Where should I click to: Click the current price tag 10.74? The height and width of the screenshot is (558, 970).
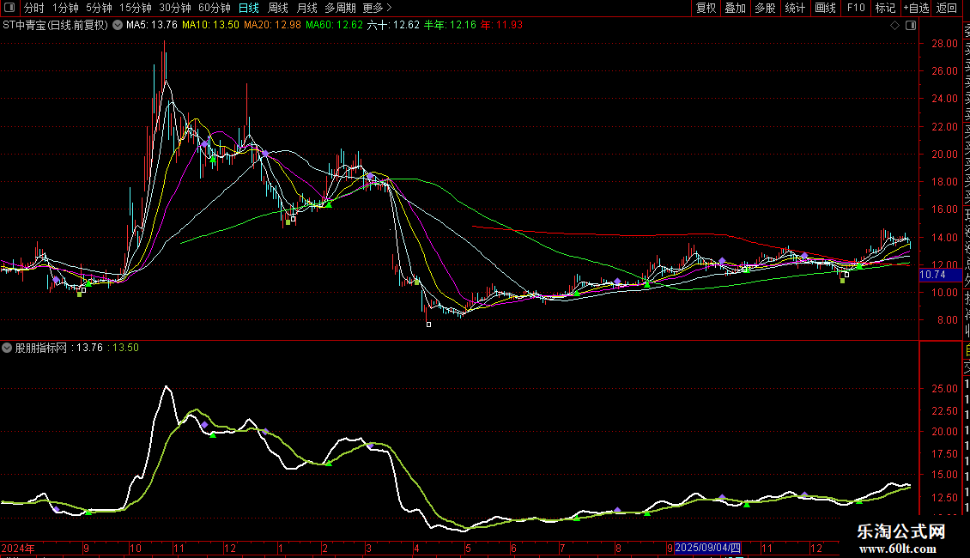pos(941,275)
